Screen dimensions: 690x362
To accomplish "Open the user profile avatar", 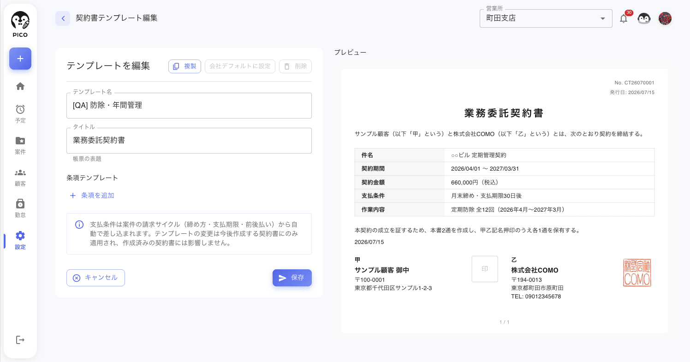I will coord(665,18).
